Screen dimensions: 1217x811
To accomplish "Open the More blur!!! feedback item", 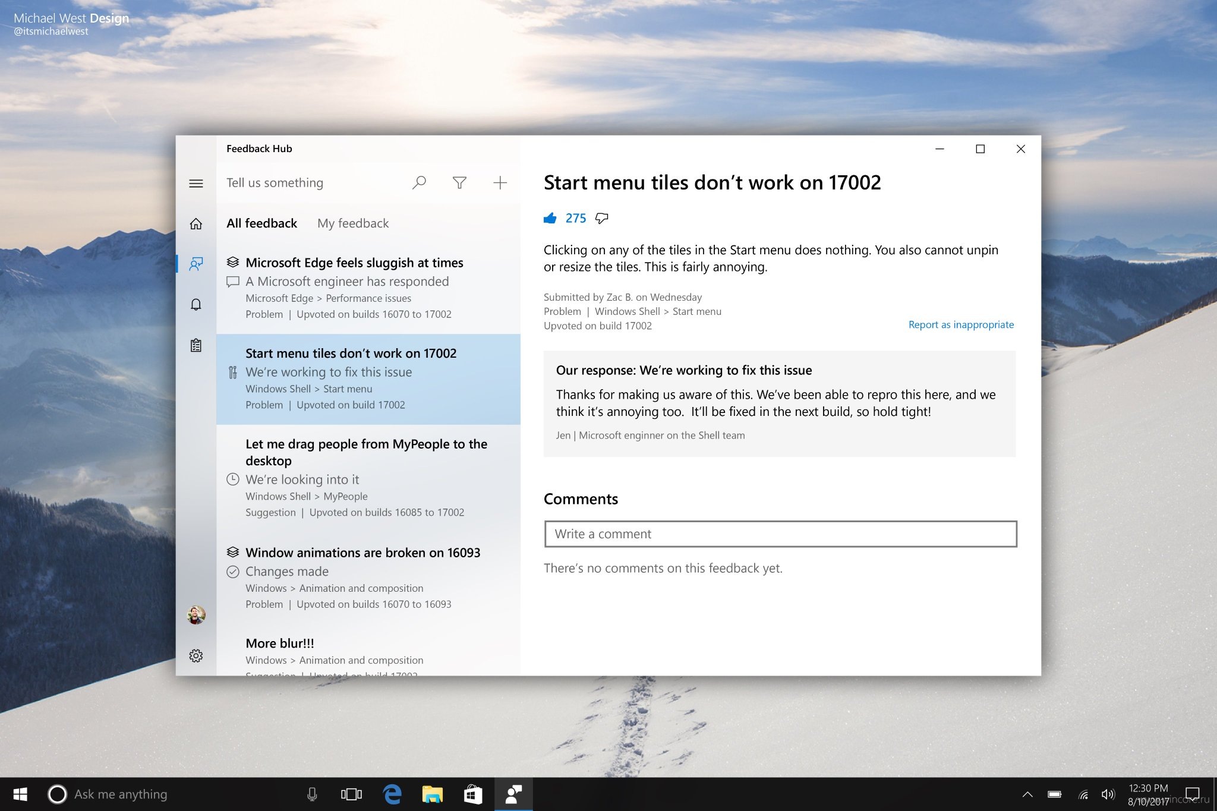I will (368, 651).
